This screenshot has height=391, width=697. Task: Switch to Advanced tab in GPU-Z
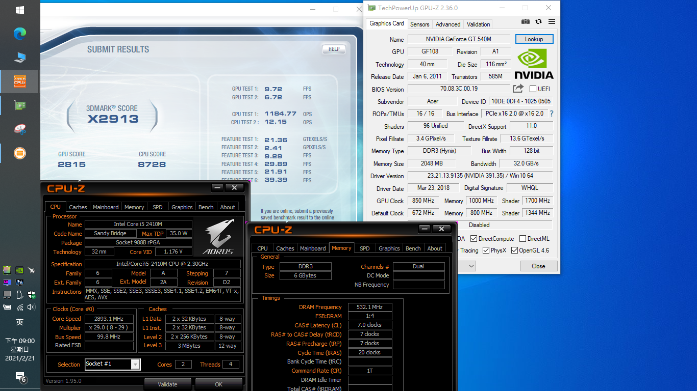tap(448, 24)
